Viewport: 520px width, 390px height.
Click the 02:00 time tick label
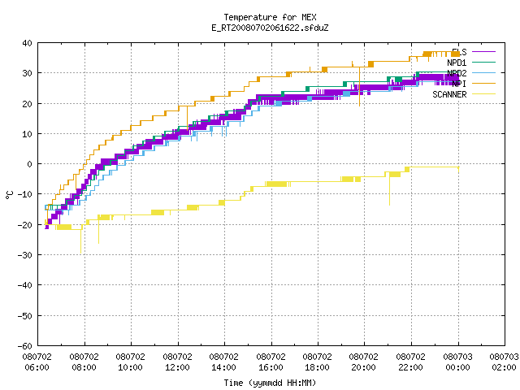pos(505,367)
